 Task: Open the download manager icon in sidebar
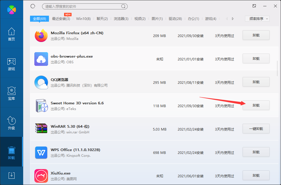[x=12, y=175]
